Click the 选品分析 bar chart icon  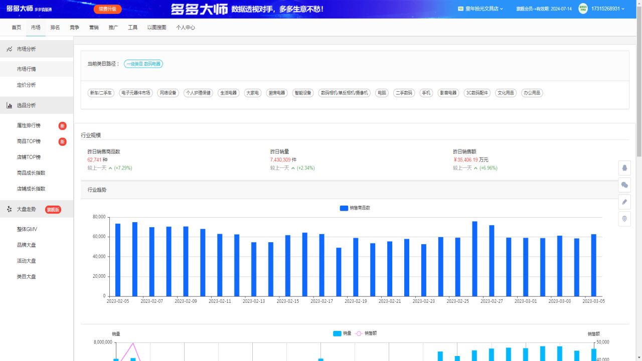9,105
